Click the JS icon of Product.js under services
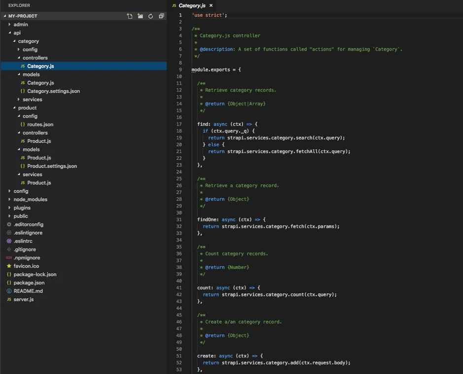The width and height of the screenshot is (463, 374). coord(23,183)
